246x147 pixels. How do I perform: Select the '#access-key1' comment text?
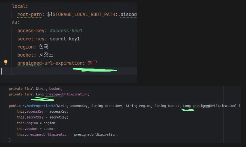point(66,31)
